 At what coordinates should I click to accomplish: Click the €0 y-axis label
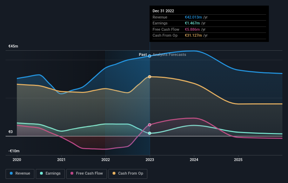11,132
